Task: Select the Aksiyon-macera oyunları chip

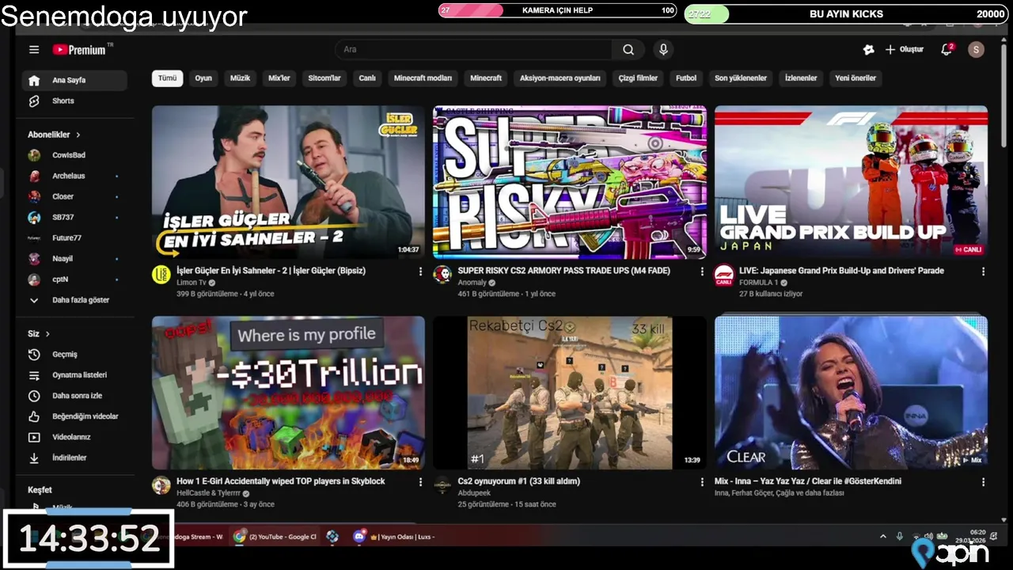Action: (560, 78)
